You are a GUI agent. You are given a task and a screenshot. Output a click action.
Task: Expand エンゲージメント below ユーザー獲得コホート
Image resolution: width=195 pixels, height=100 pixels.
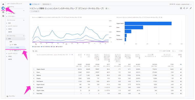pyautogui.click(x=7, y=53)
